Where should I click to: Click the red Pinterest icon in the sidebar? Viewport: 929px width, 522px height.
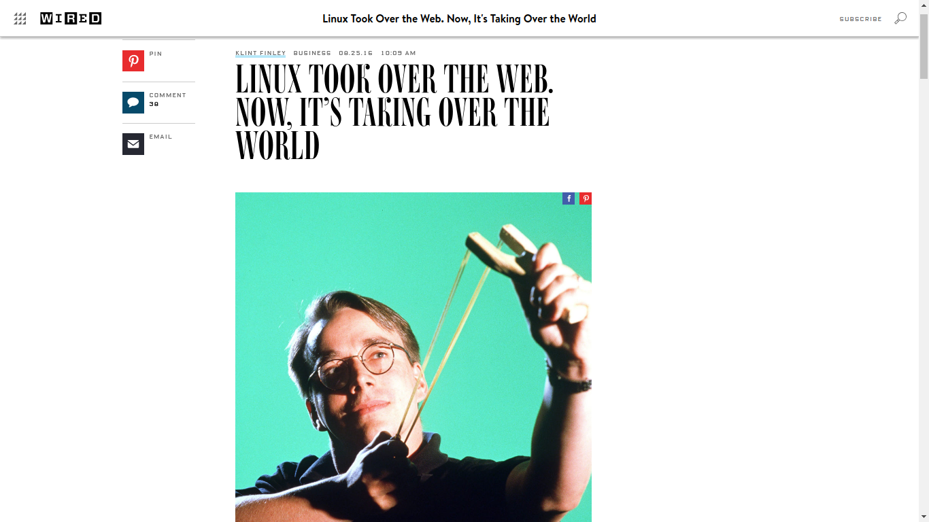tap(133, 61)
